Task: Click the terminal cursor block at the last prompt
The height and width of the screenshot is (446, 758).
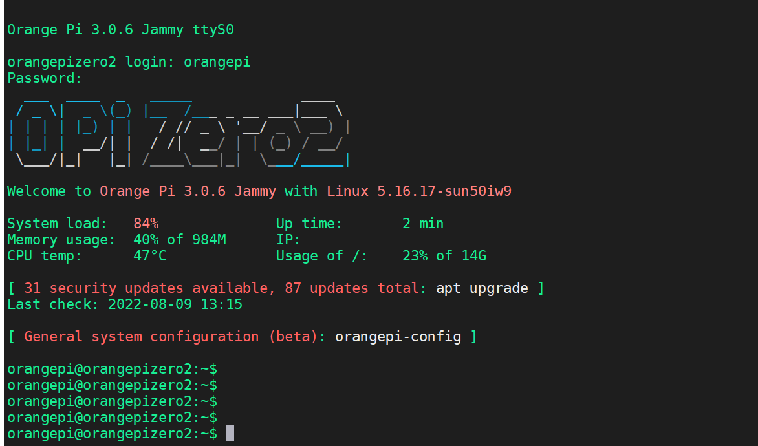Action: (230, 434)
